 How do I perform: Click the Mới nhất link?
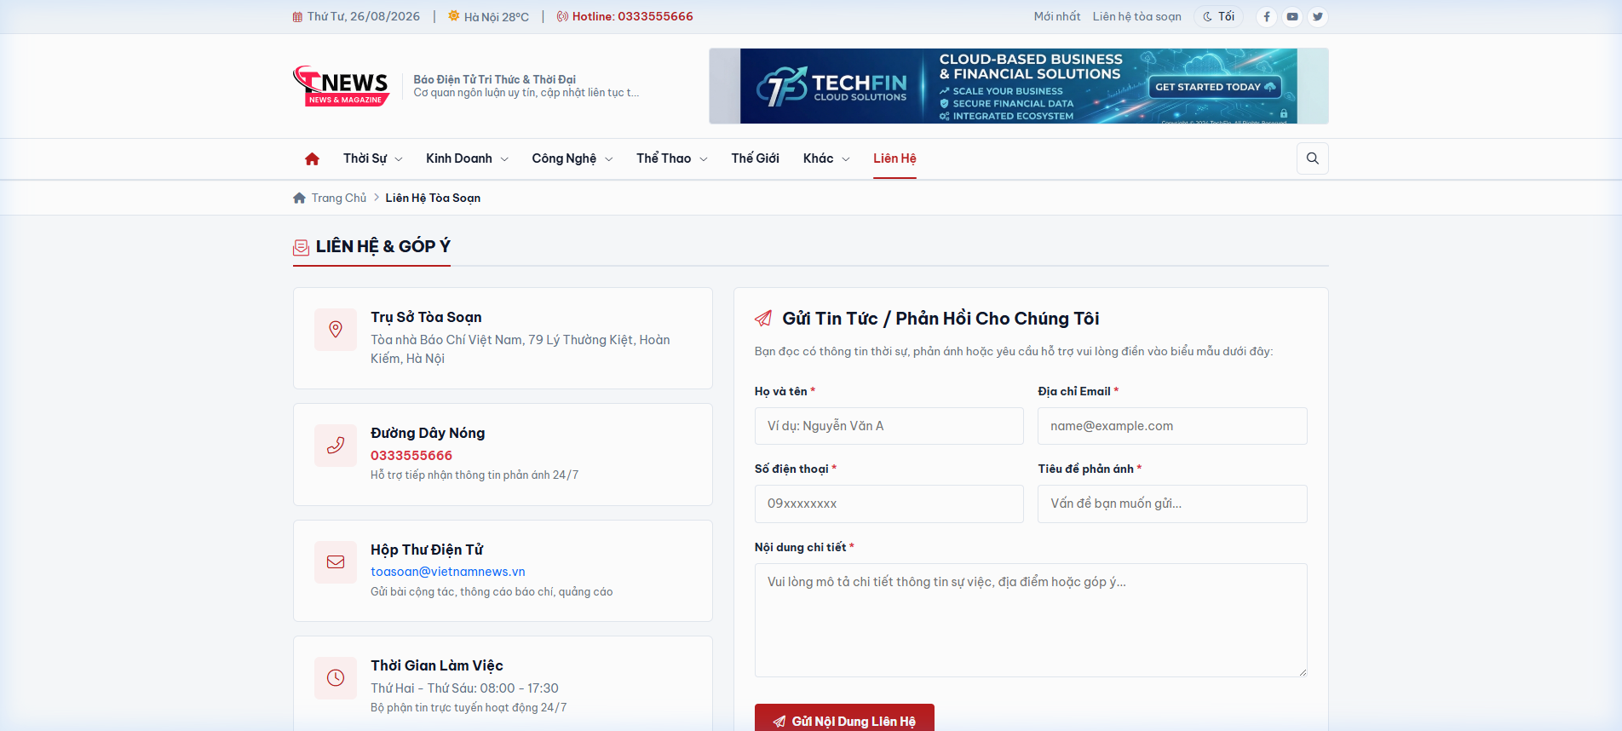pos(1057,17)
